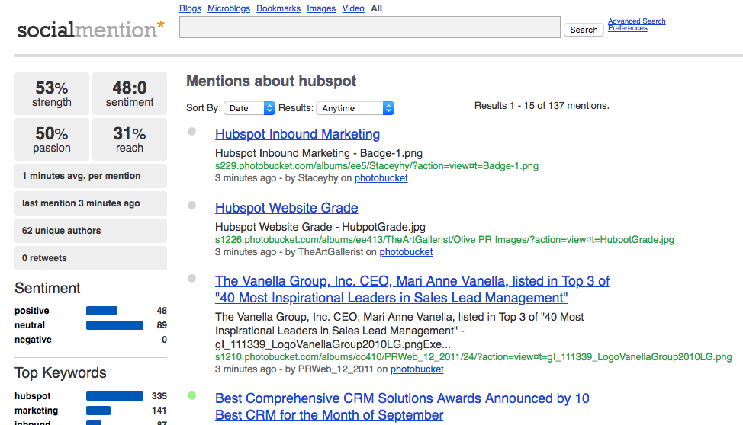Click the 48:0 sentiment tile
The height and width of the screenshot is (425, 743).
pyautogui.click(x=130, y=94)
